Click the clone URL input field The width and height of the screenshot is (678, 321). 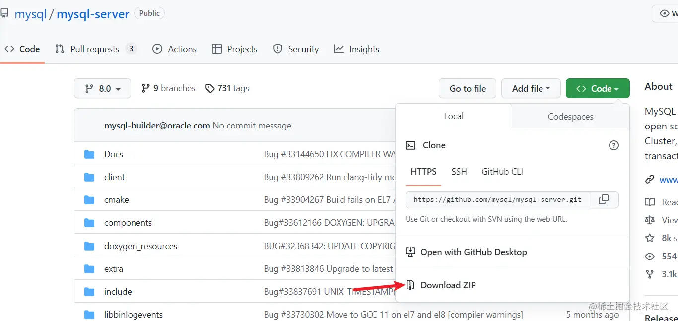pyautogui.click(x=498, y=199)
